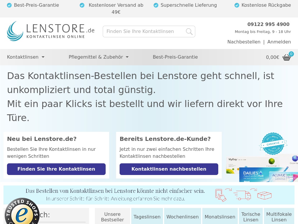
Task: Click the Kostenlose Rückgabe checkmark icon
Action: (x=237, y=5)
